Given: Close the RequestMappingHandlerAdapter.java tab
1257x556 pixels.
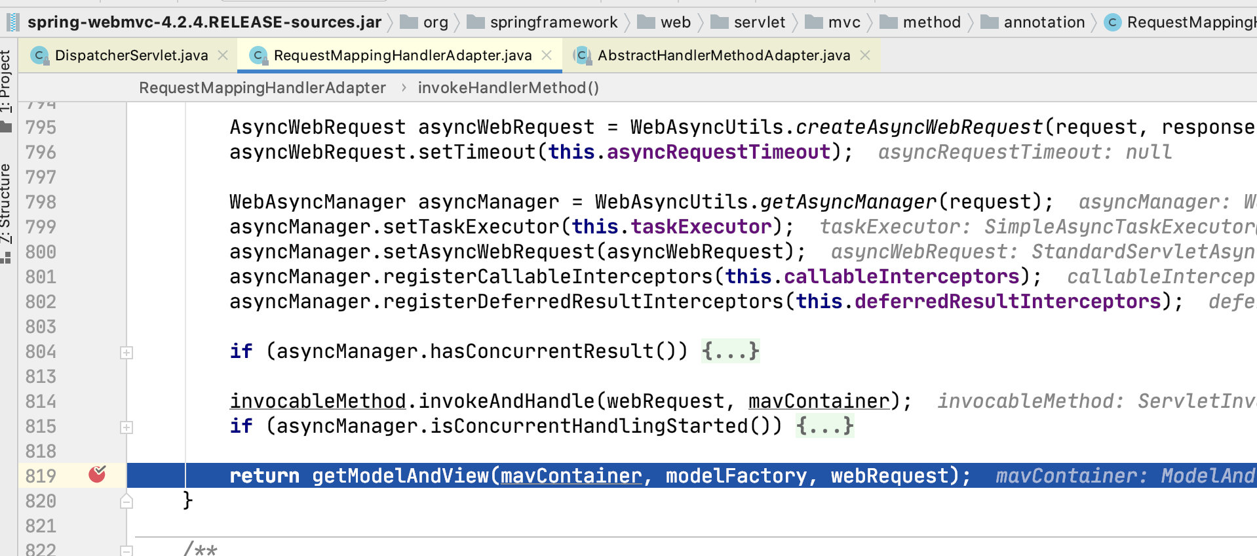Looking at the screenshot, I should [x=547, y=56].
